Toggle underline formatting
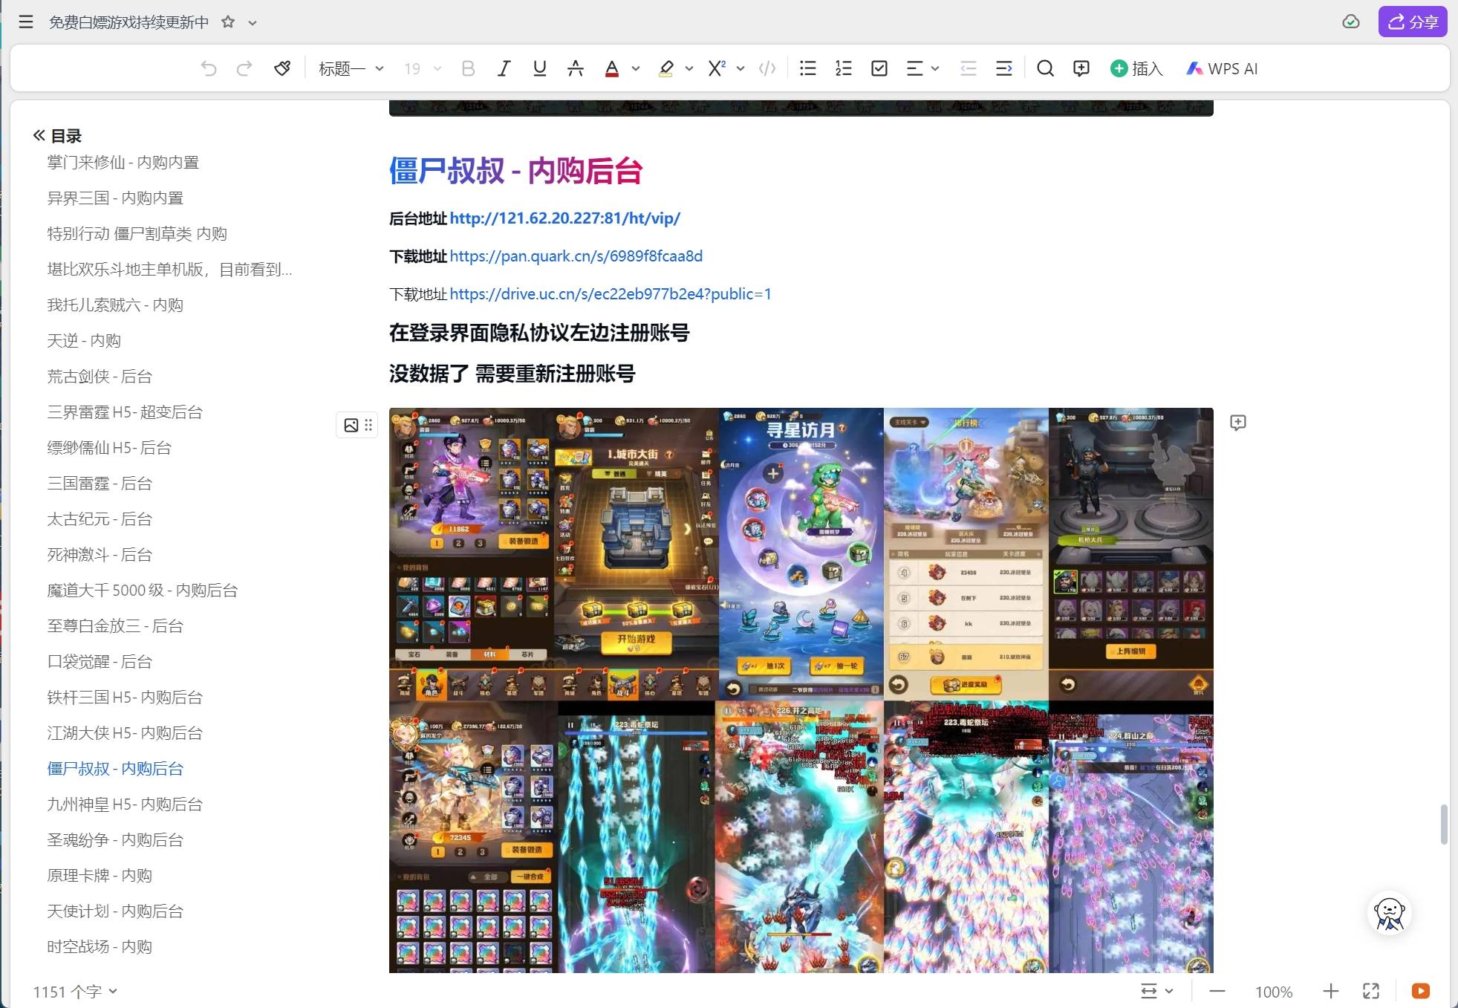The width and height of the screenshot is (1458, 1008). pyautogui.click(x=540, y=68)
